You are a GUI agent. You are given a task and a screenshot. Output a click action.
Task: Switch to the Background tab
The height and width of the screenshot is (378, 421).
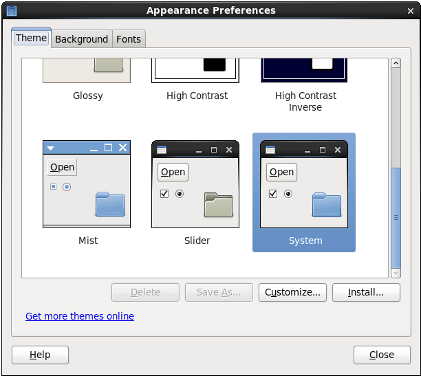pos(81,39)
